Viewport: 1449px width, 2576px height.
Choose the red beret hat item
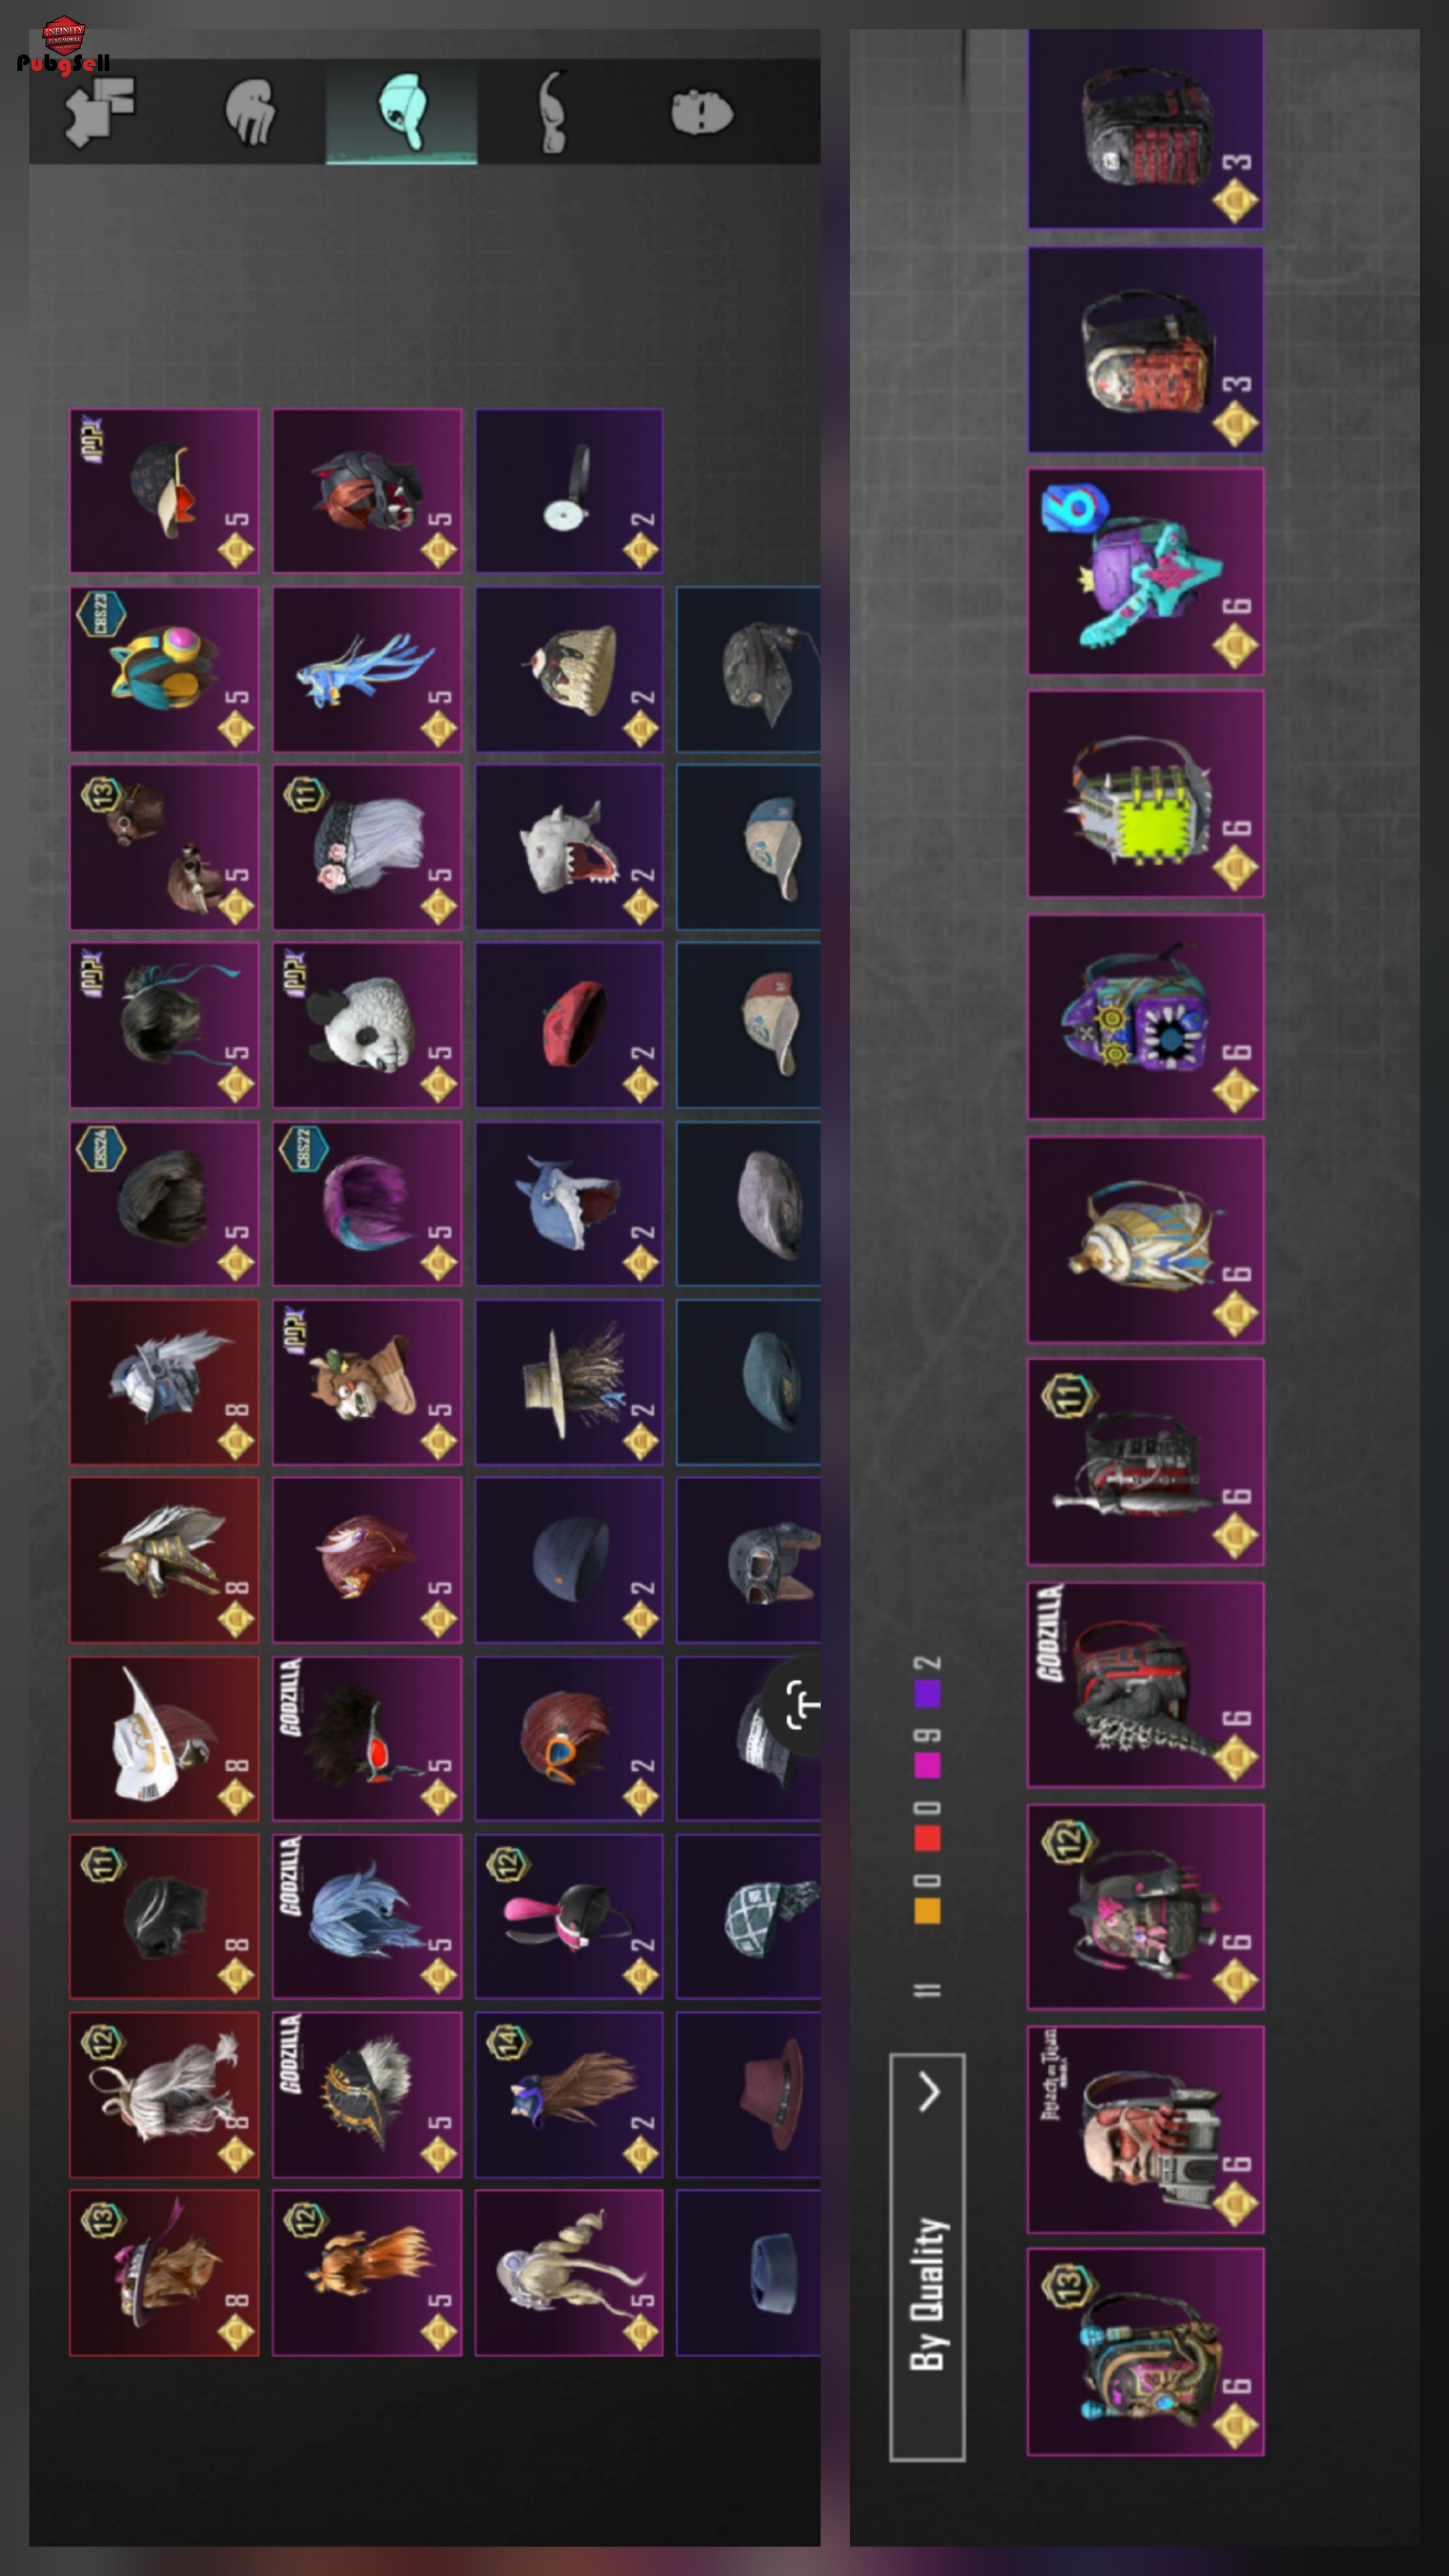[x=569, y=1024]
